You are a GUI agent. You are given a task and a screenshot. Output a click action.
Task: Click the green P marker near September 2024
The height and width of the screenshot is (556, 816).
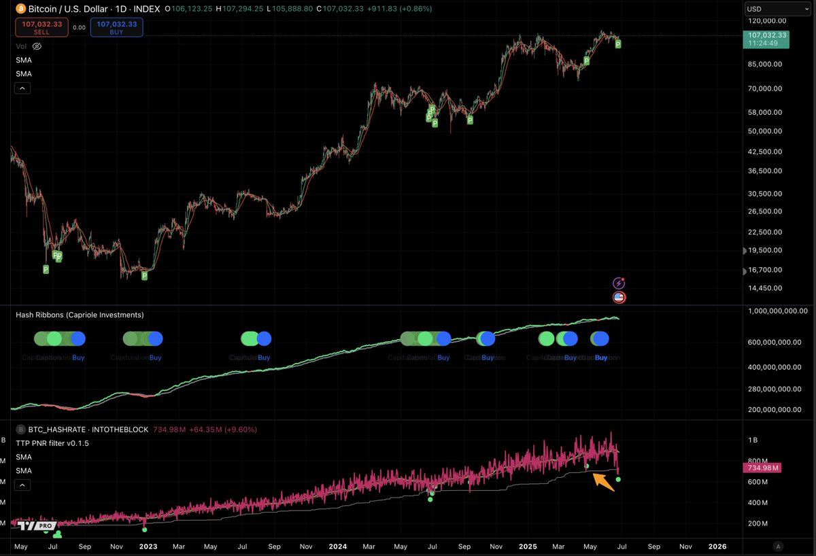pos(469,120)
